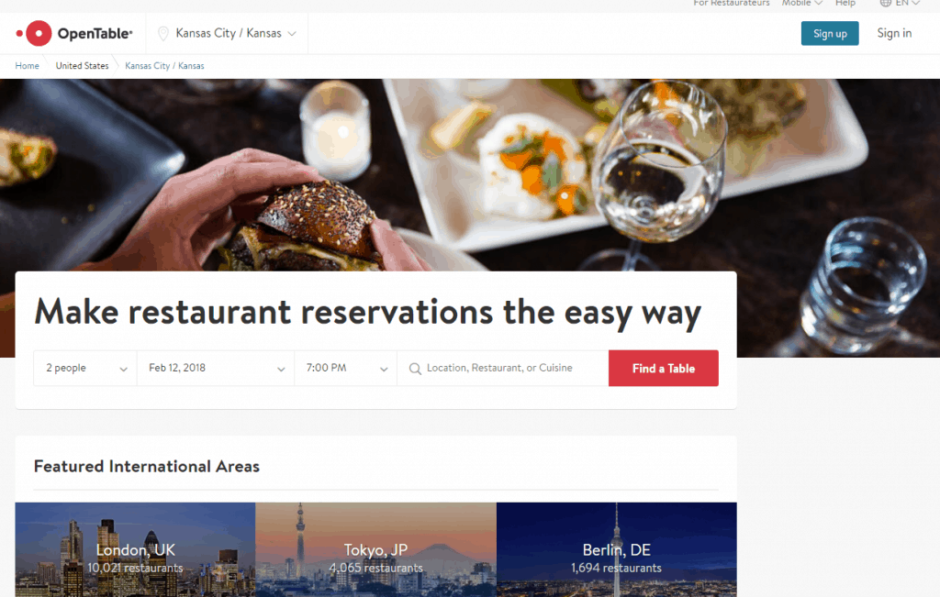
Task: Open the 7:00 PM time dropdown
Action: [x=346, y=369]
